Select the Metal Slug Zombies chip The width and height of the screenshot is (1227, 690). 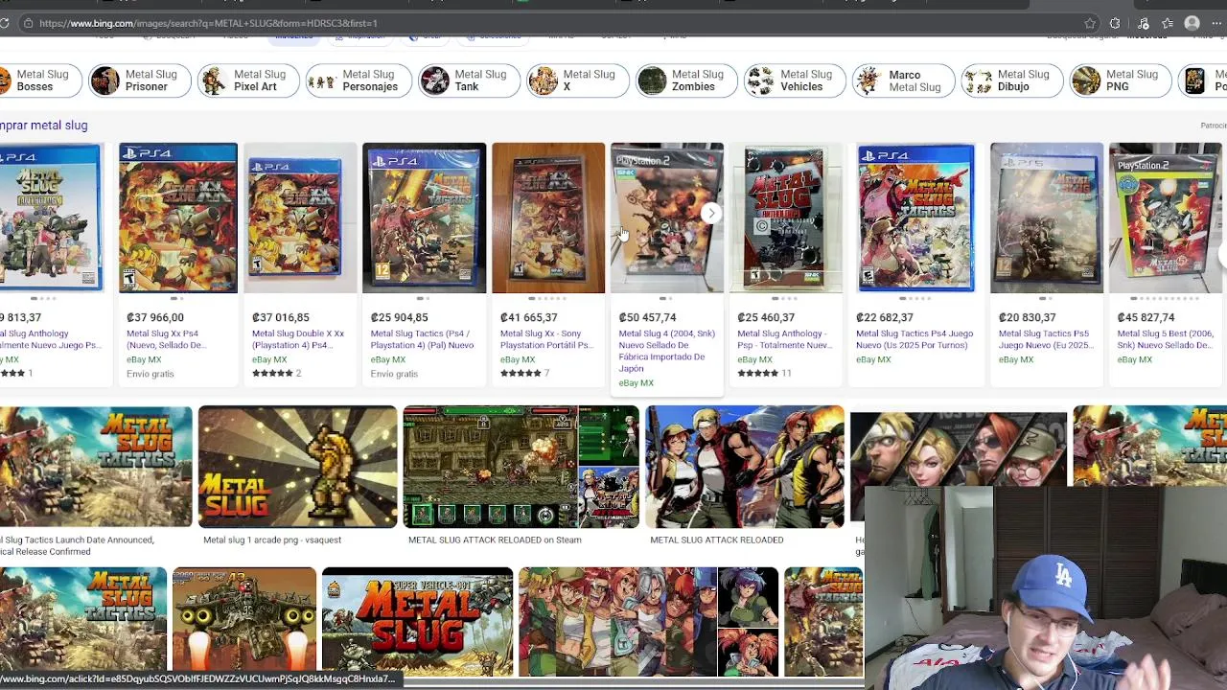(684, 80)
